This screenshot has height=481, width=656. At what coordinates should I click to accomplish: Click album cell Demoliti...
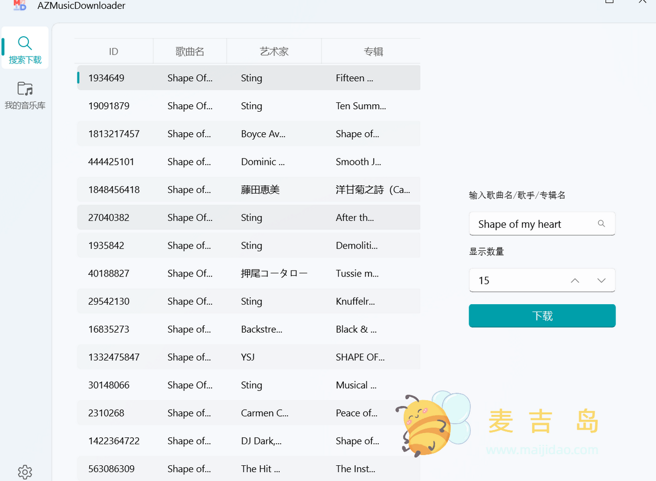pos(356,245)
